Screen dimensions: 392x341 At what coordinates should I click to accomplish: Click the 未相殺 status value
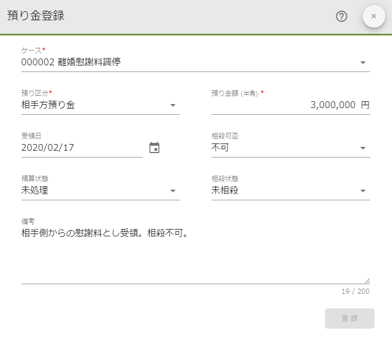pos(225,190)
